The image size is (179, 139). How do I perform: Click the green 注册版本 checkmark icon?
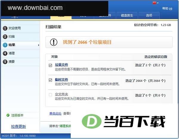click(8, 115)
